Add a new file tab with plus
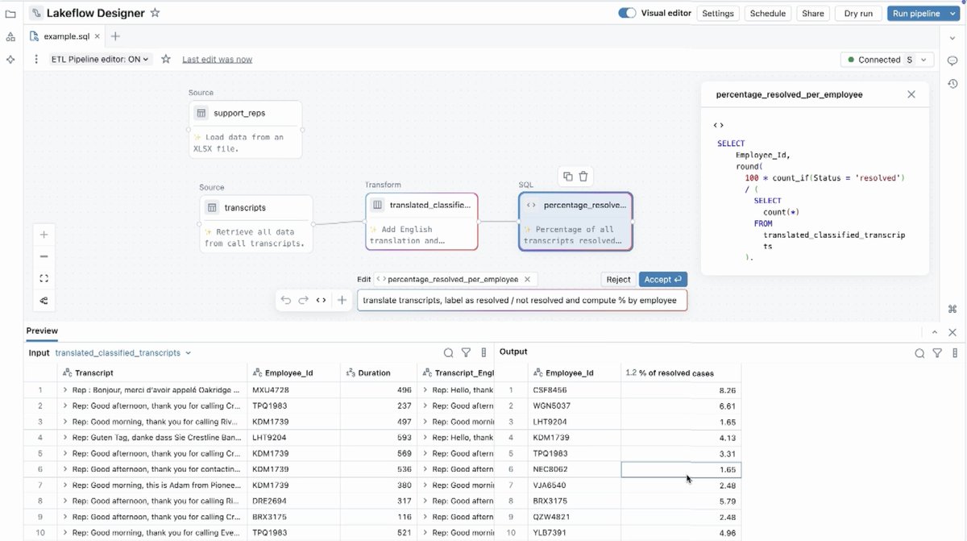The width and height of the screenshot is (967, 541). click(x=115, y=36)
